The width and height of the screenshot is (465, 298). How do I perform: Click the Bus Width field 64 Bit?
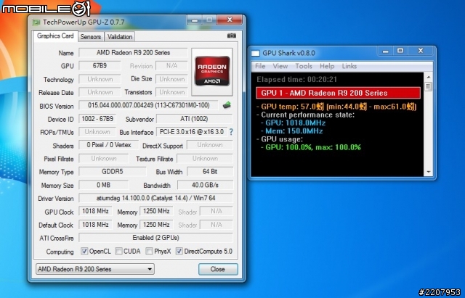tap(210, 172)
